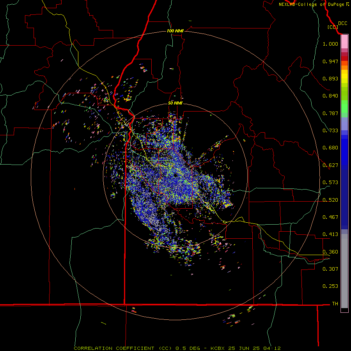Click the 0.680 scale value
351x351 pixels.
click(x=330, y=148)
